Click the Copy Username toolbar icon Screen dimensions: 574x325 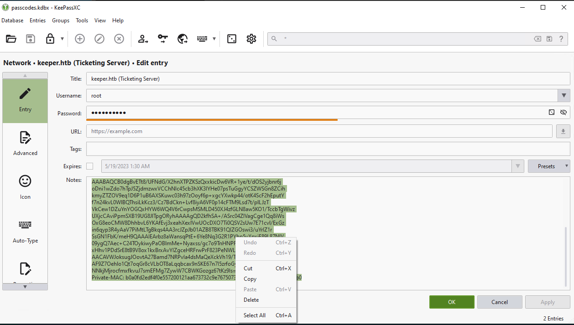coord(143,39)
